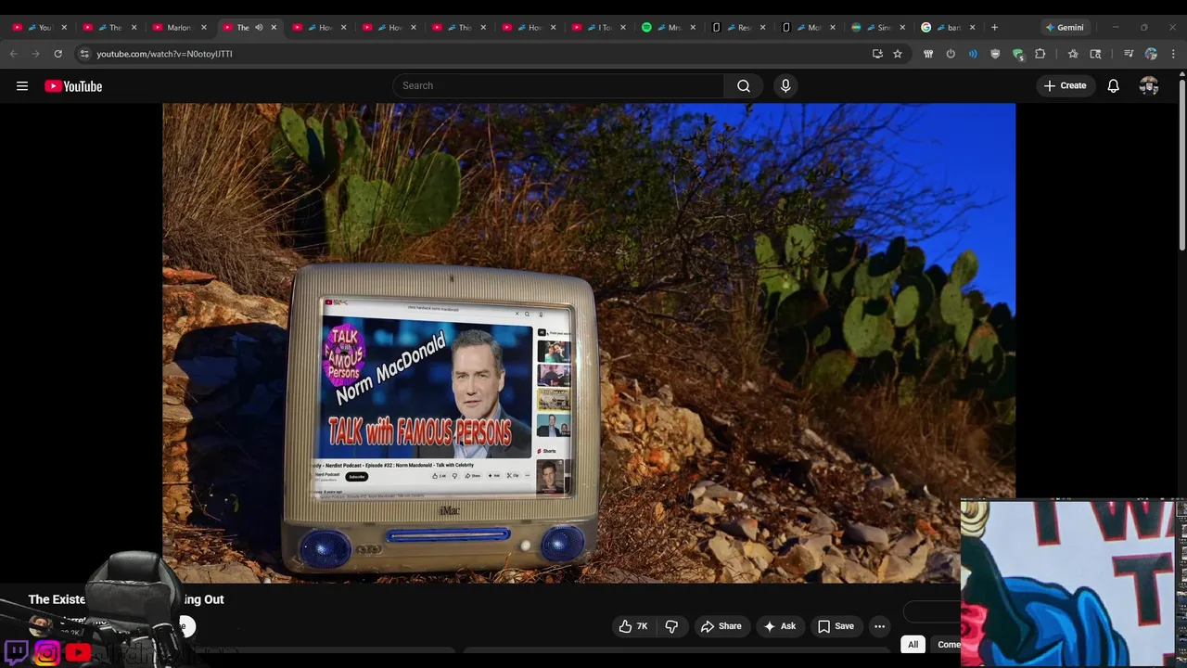Image resolution: width=1187 pixels, height=668 pixels.
Task: Open more actions three-dot button under the video
Action: [879, 626]
